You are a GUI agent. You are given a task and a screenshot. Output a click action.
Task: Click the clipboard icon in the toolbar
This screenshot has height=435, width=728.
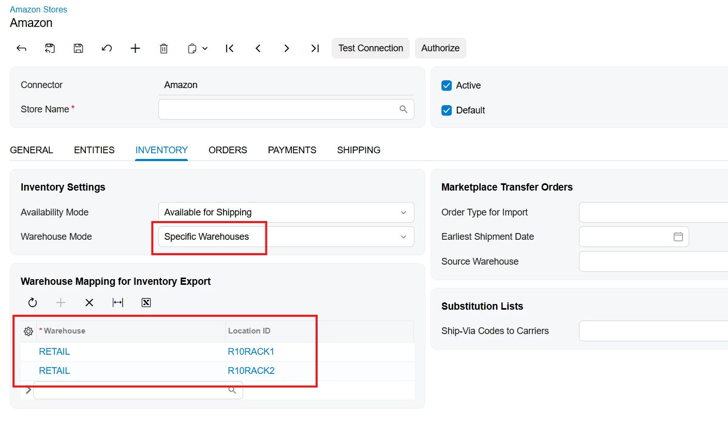[x=192, y=48]
